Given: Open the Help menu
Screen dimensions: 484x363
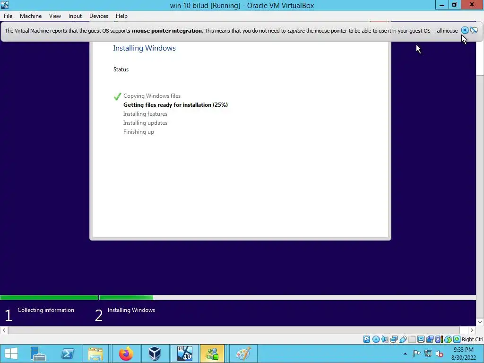Looking at the screenshot, I should (121, 16).
